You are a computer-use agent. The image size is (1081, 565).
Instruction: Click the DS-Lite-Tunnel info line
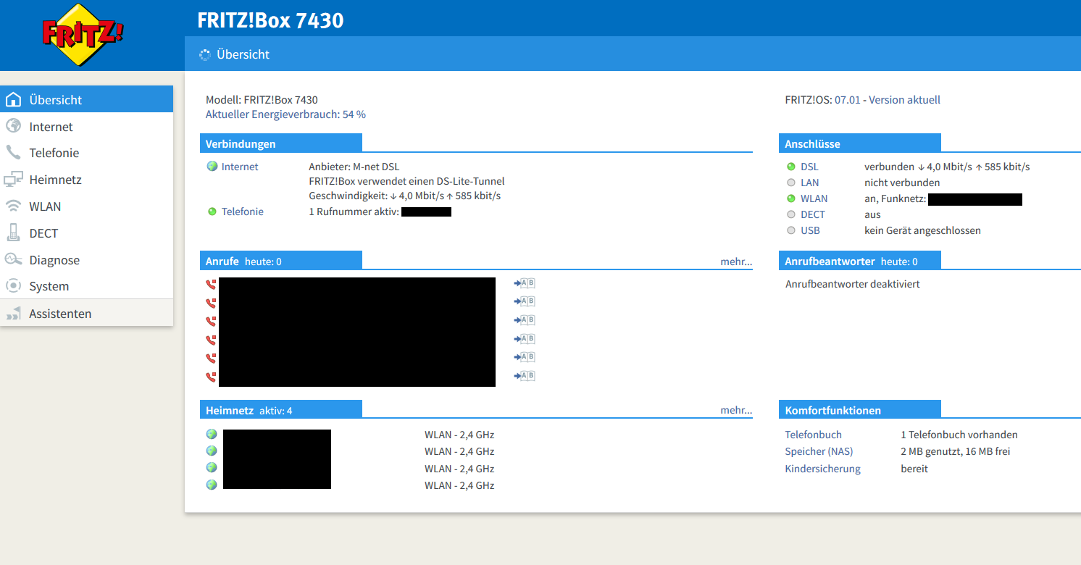coord(406,181)
